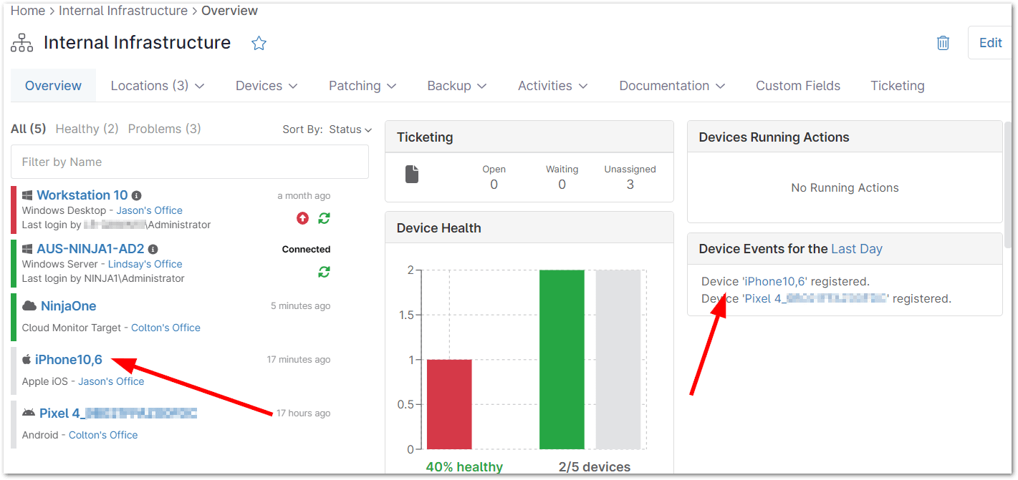Click the Apple icon next to iPhone10,6

click(x=27, y=359)
